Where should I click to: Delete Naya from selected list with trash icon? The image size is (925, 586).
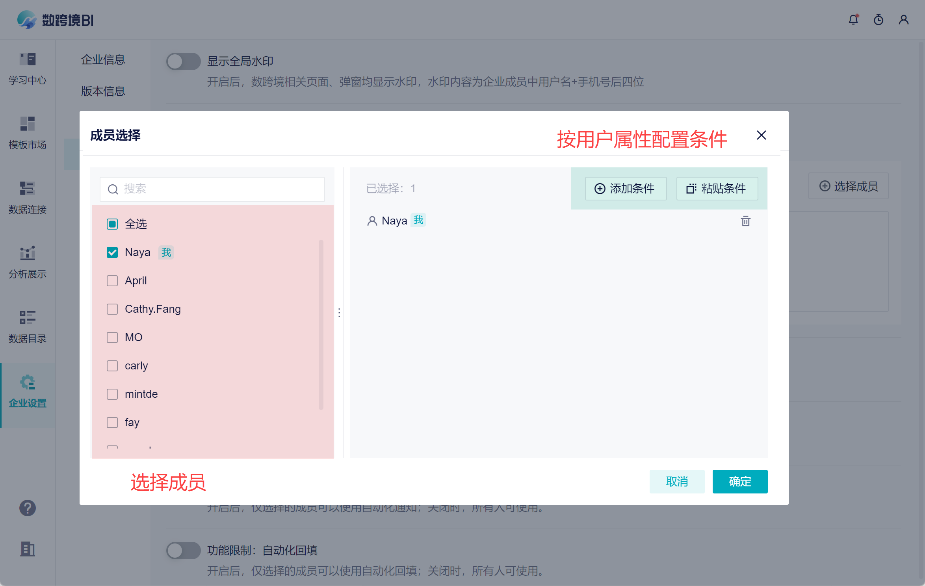coord(745,221)
